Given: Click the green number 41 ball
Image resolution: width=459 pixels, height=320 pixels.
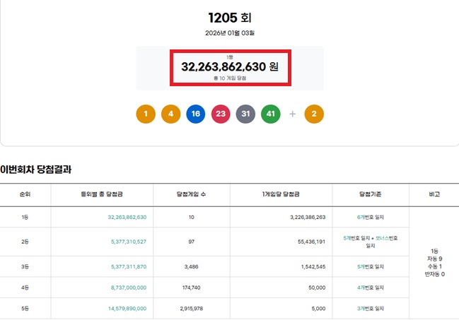Looking at the screenshot, I should tap(270, 113).
